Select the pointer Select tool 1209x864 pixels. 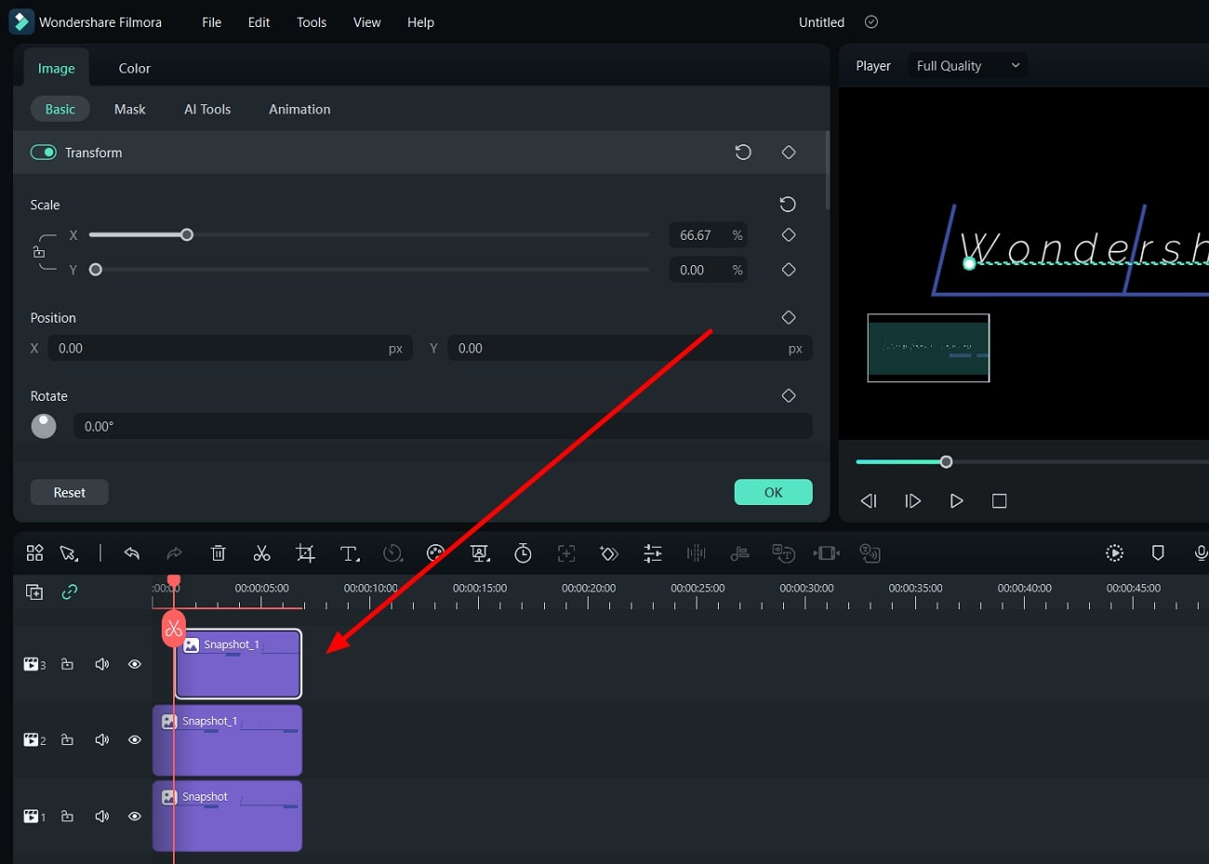point(68,553)
